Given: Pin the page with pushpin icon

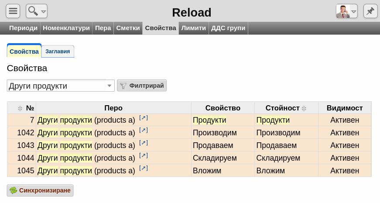Looking at the screenshot, I should click(370, 11).
